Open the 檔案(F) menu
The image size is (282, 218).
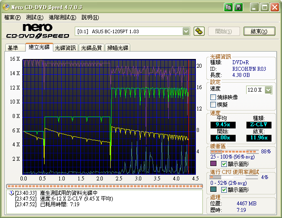pyautogui.click(x=12, y=17)
